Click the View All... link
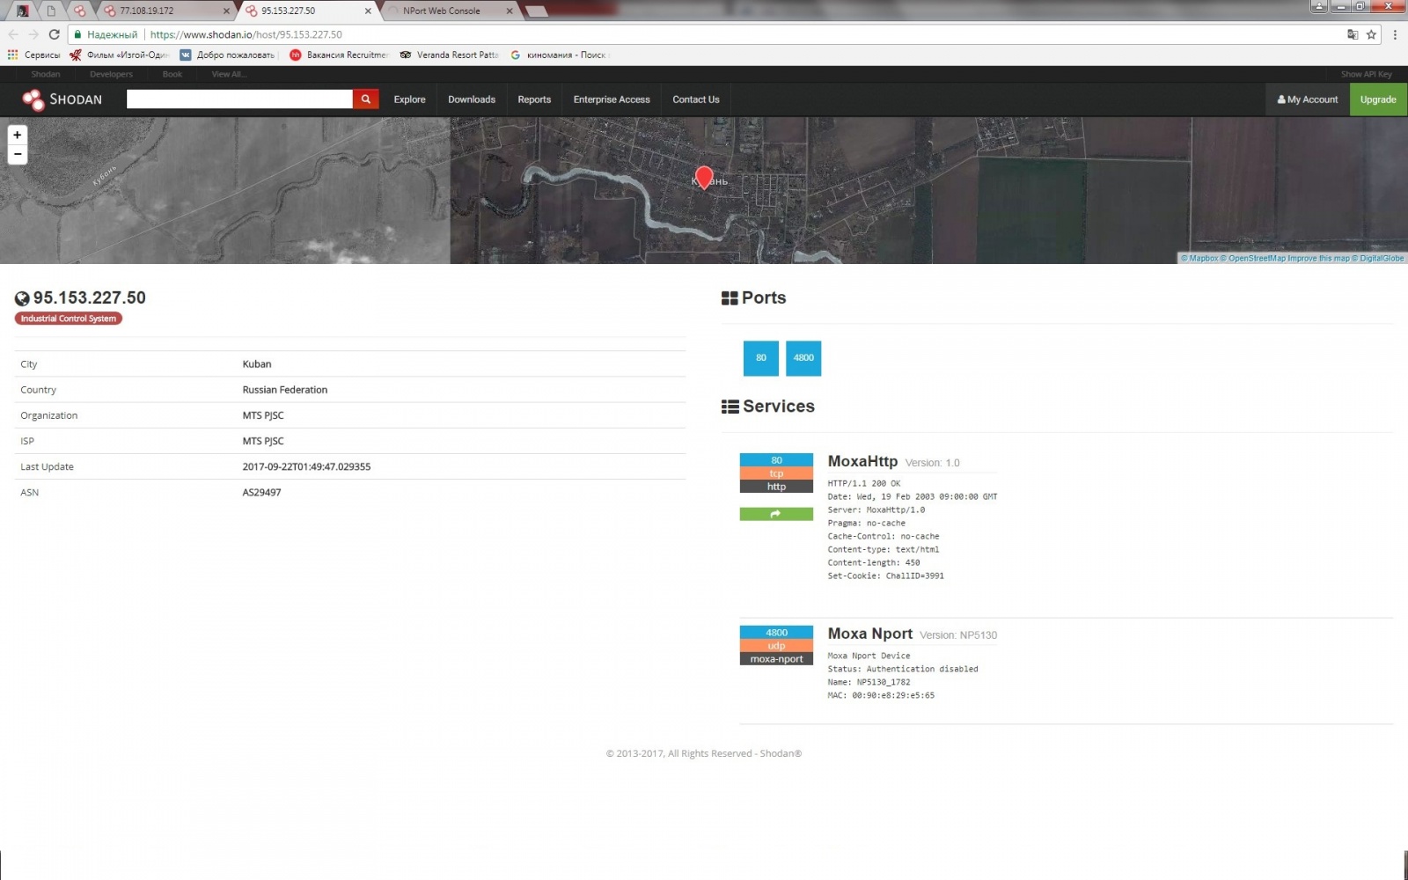1408x880 pixels. point(229,75)
